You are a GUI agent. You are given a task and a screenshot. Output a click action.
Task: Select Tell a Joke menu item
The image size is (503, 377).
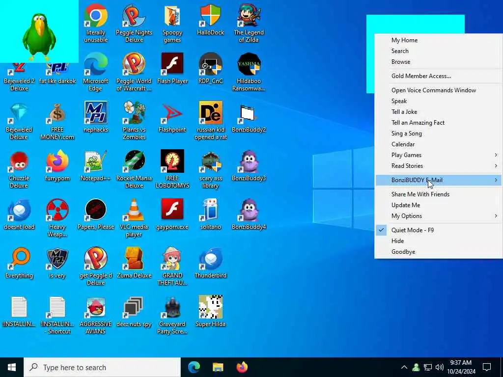point(438,112)
